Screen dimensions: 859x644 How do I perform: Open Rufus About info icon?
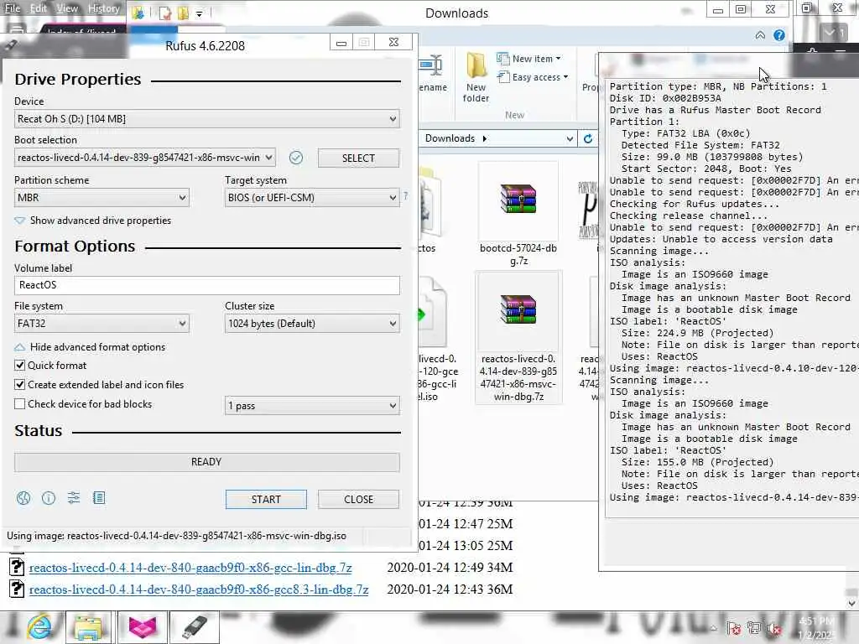coord(49,498)
